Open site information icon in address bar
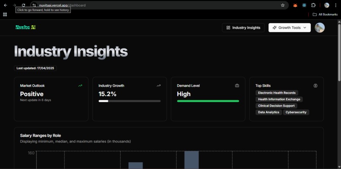The image size is (341, 169). click(x=34, y=5)
